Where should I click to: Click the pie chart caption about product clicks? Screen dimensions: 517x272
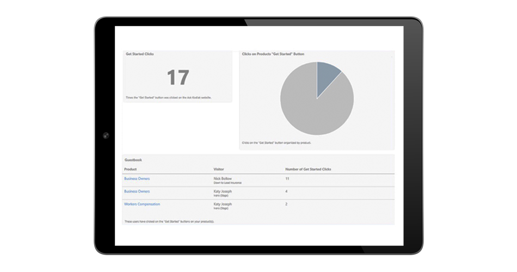pos(276,143)
